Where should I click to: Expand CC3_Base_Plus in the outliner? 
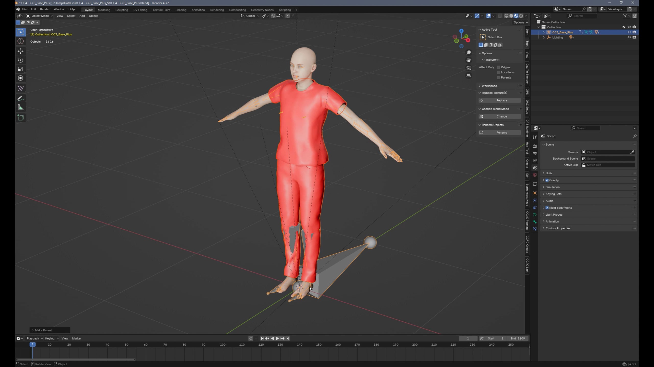pos(544,32)
